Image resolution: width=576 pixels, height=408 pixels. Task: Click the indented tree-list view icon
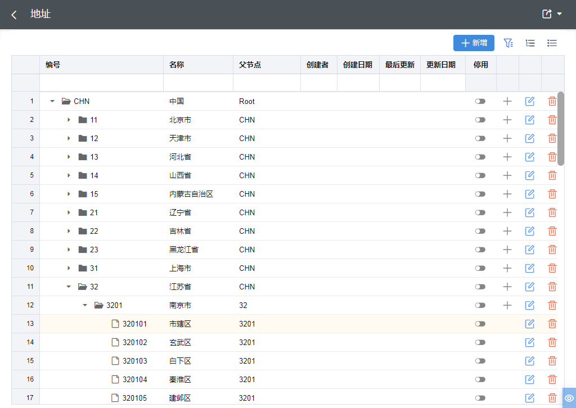pyautogui.click(x=530, y=43)
